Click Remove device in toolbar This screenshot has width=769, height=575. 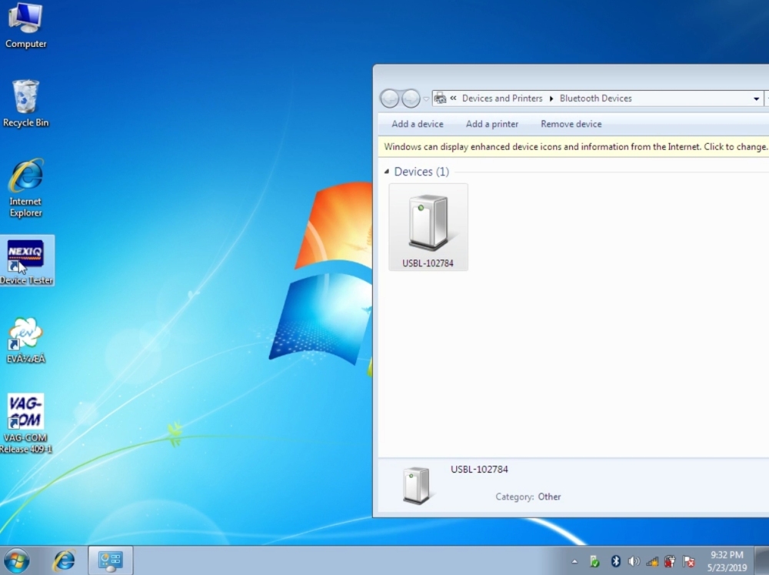tap(571, 124)
